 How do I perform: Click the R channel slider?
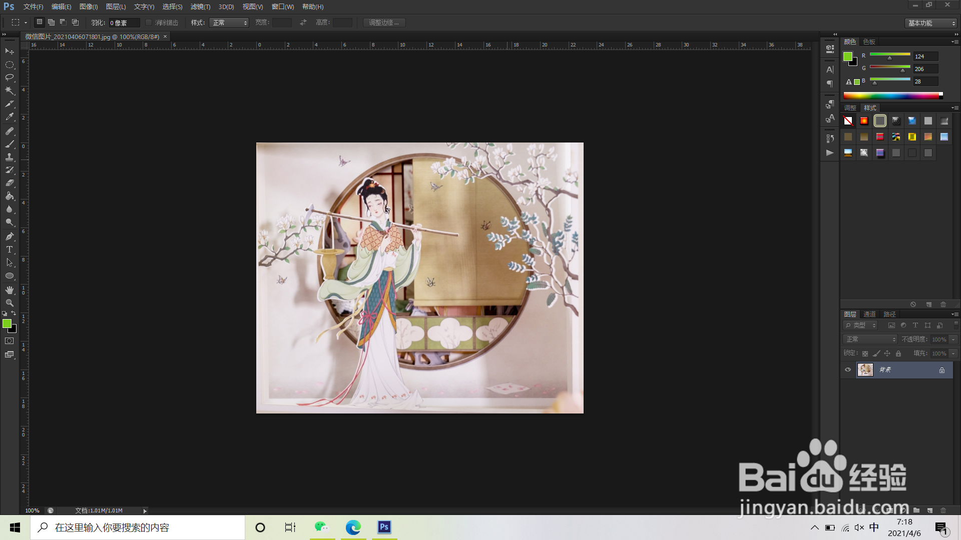tap(890, 55)
